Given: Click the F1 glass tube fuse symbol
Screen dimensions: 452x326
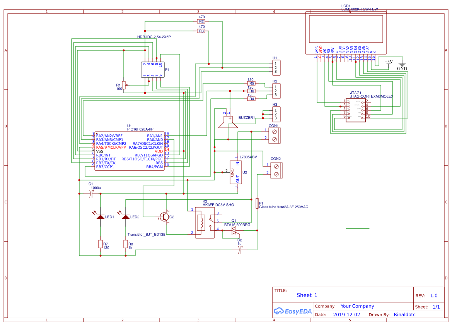Looking at the screenshot, I should pos(257,204).
